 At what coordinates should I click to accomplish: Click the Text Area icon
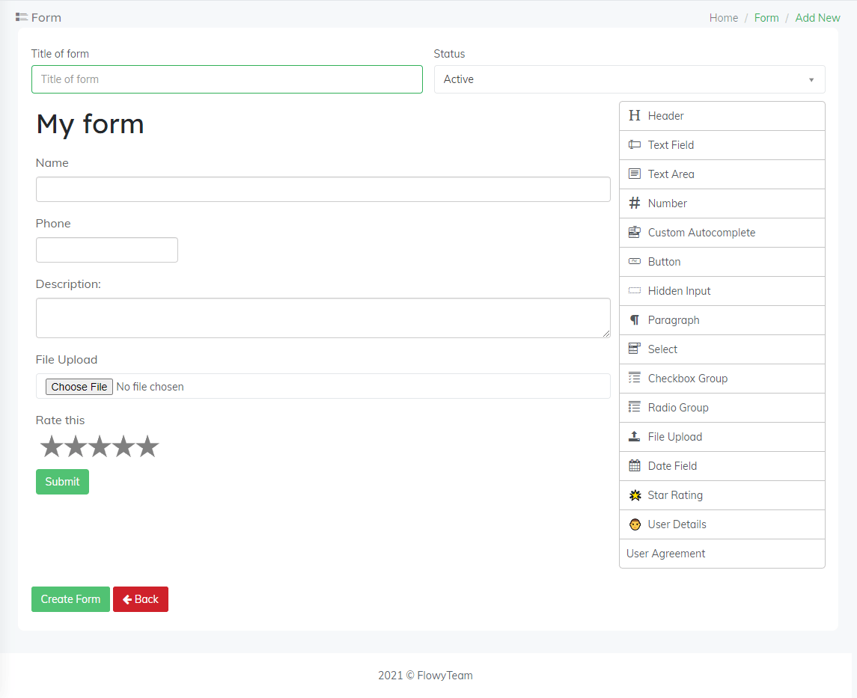[x=635, y=174]
